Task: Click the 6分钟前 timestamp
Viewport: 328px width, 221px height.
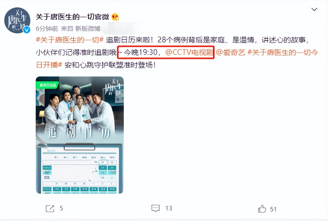Action: [x=47, y=29]
